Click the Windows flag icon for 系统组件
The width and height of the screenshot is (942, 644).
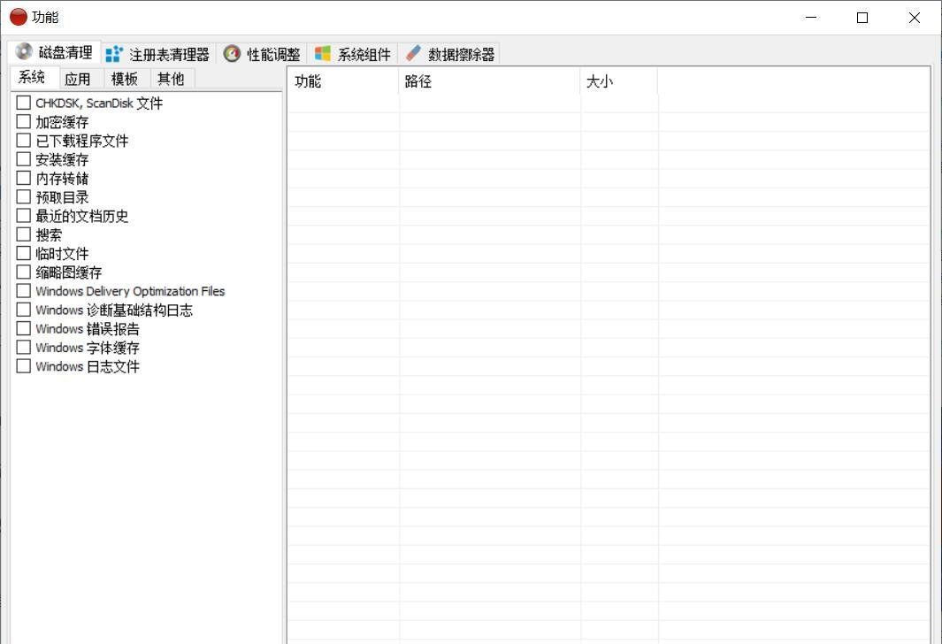coord(323,54)
